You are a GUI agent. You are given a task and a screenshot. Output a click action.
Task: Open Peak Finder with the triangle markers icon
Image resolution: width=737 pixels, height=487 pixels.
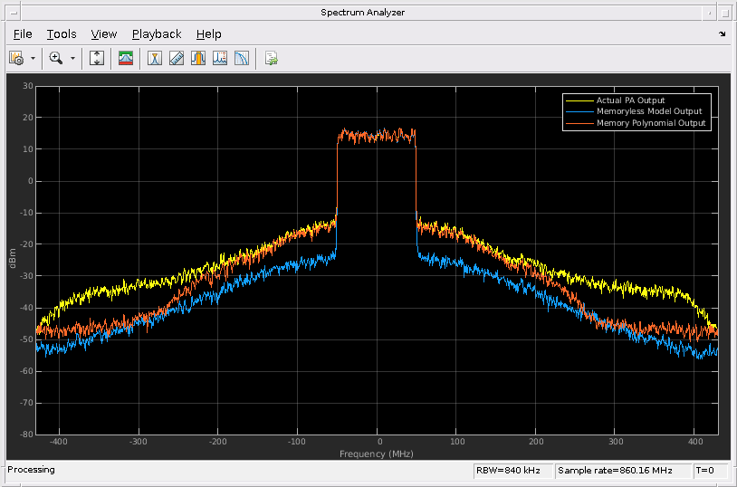click(x=155, y=59)
